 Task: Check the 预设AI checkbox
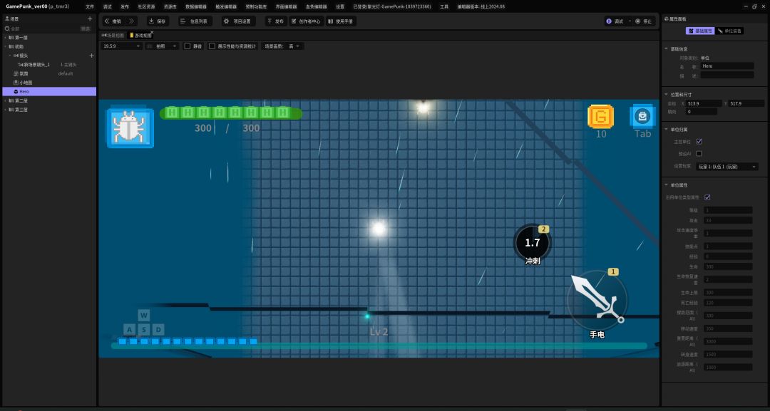click(x=699, y=154)
